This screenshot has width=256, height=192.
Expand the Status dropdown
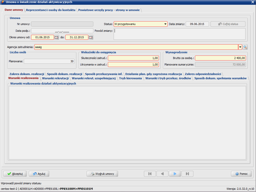pyautogui.click(x=165, y=24)
